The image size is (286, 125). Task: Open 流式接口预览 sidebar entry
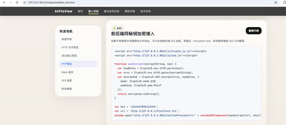click(78, 56)
